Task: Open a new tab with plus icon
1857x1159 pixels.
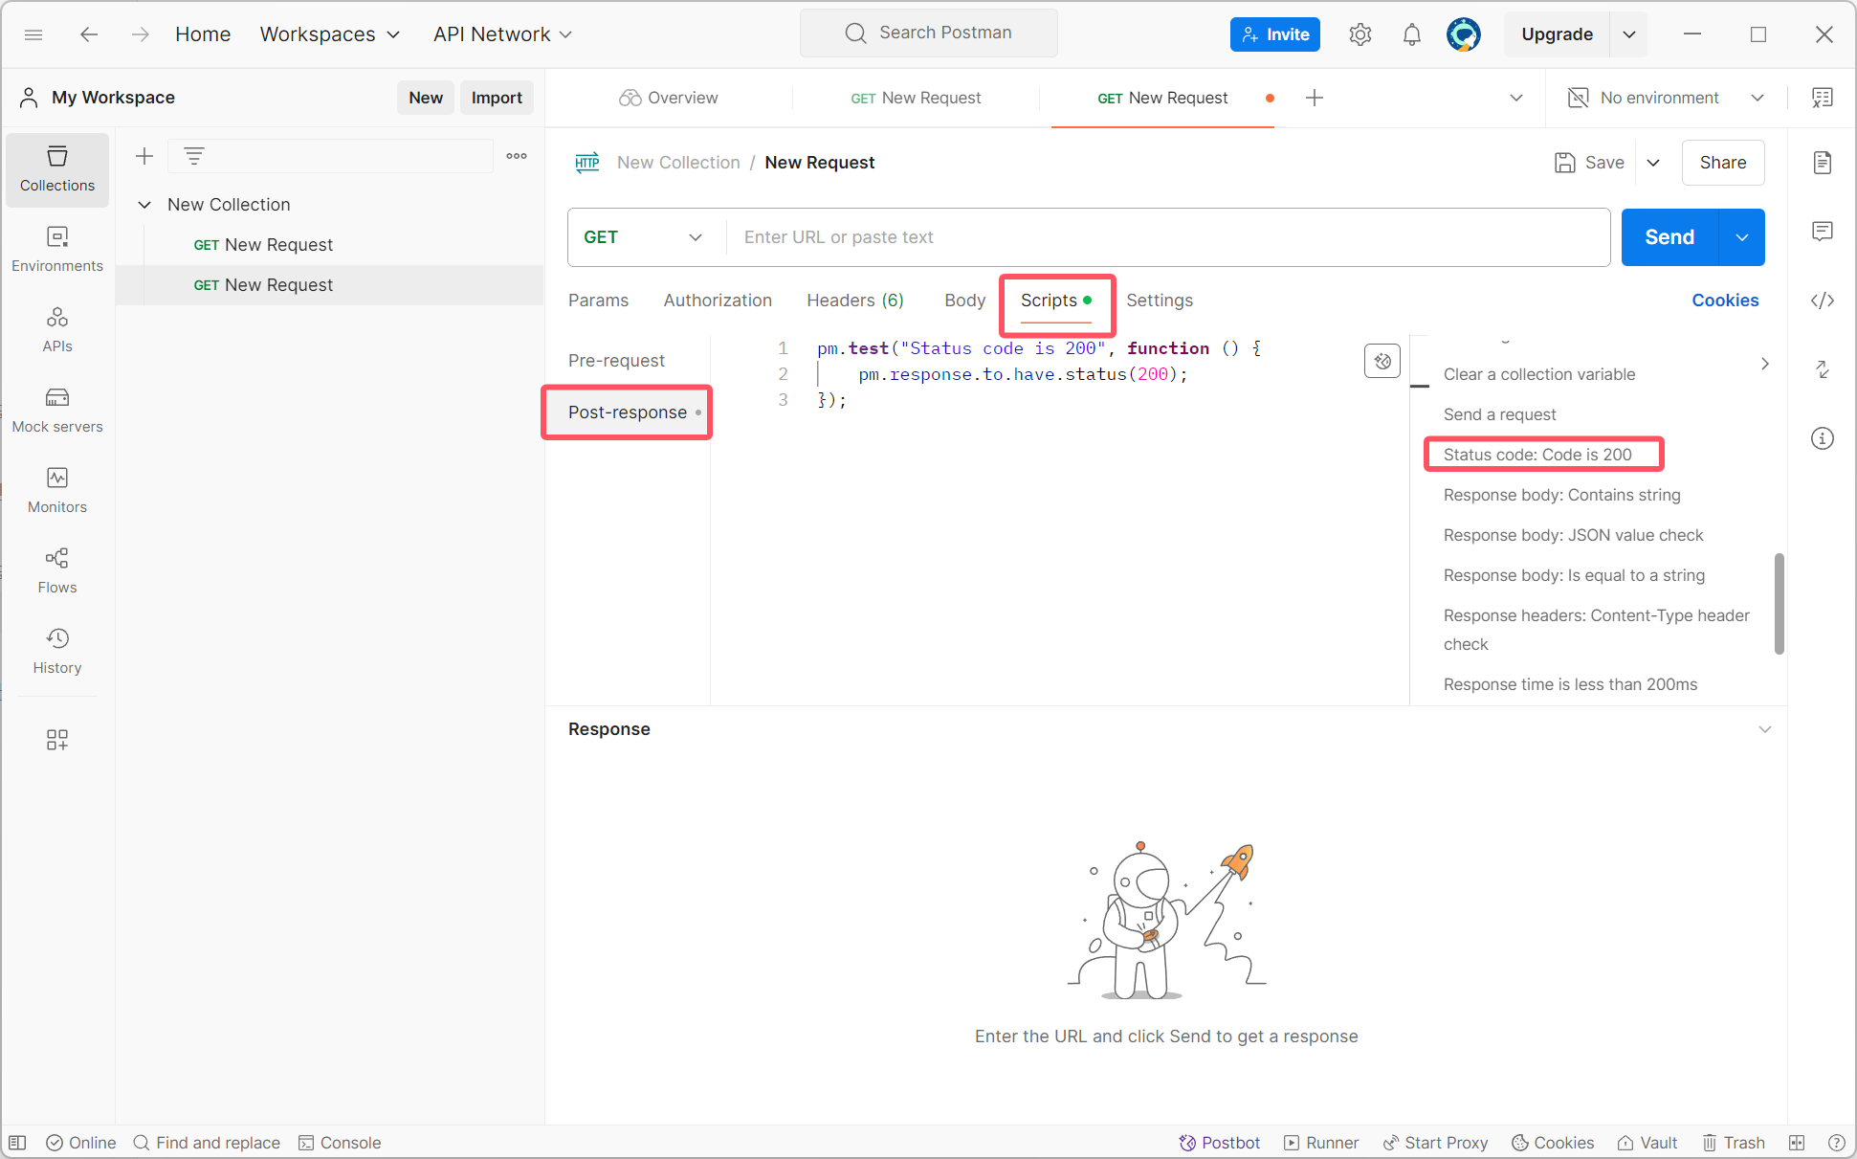Action: tap(1315, 98)
